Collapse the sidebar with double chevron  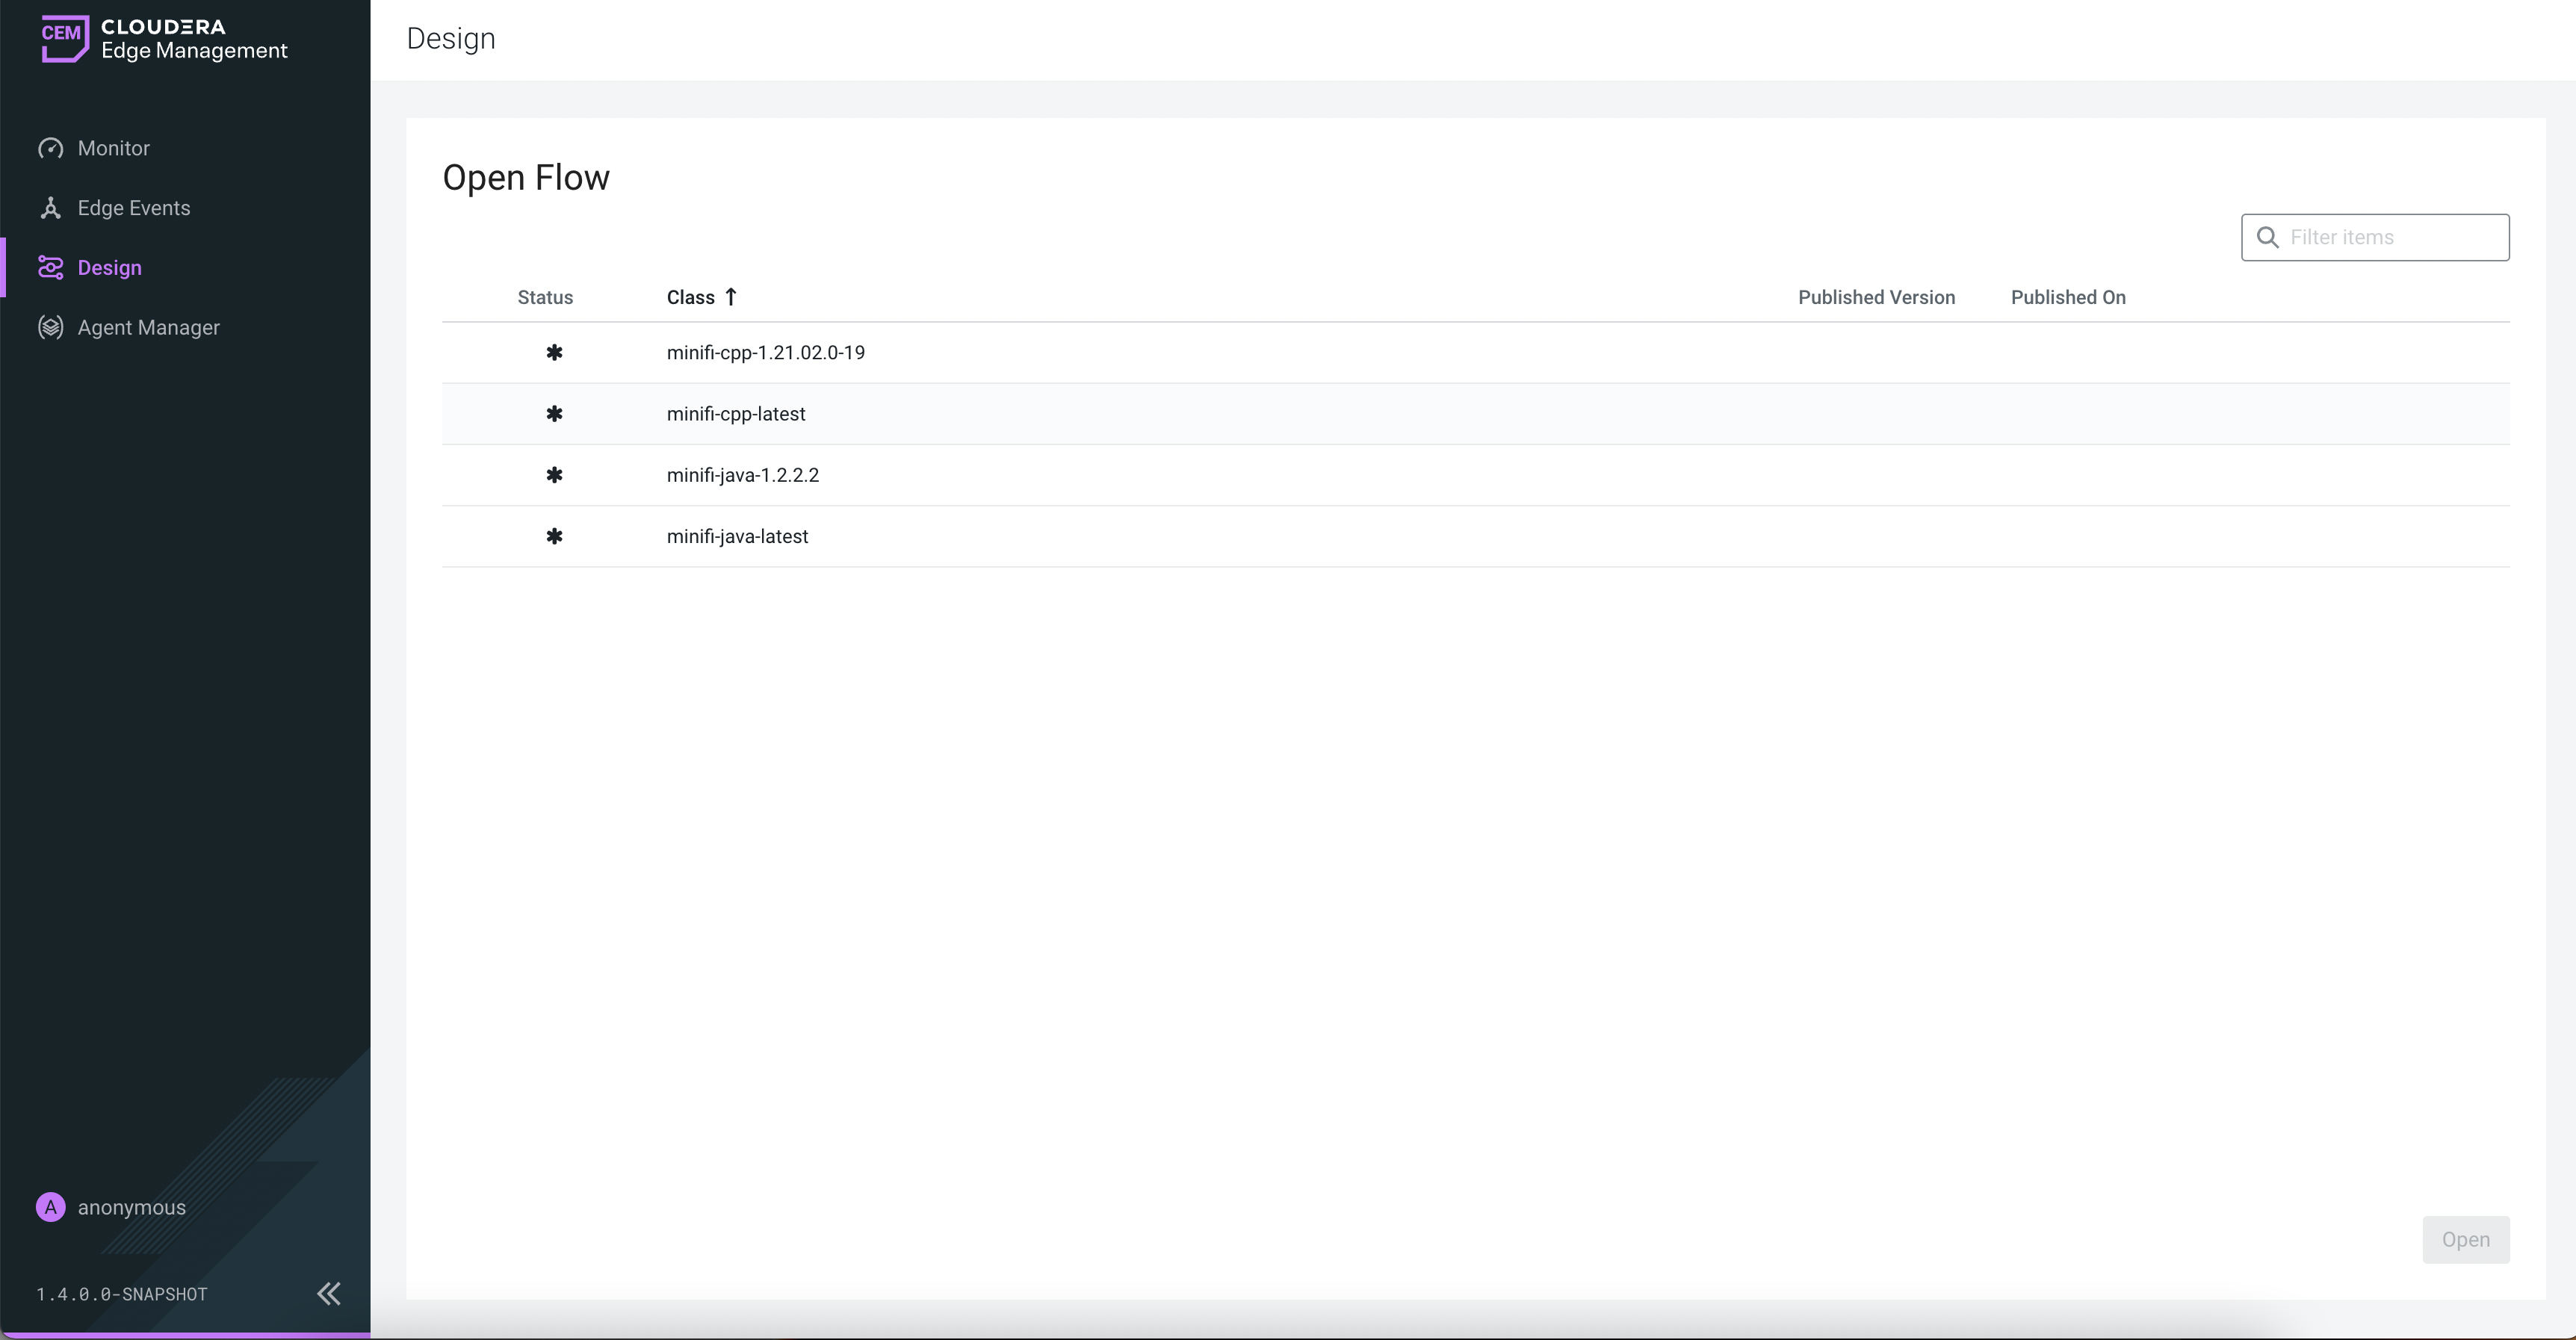(x=328, y=1293)
